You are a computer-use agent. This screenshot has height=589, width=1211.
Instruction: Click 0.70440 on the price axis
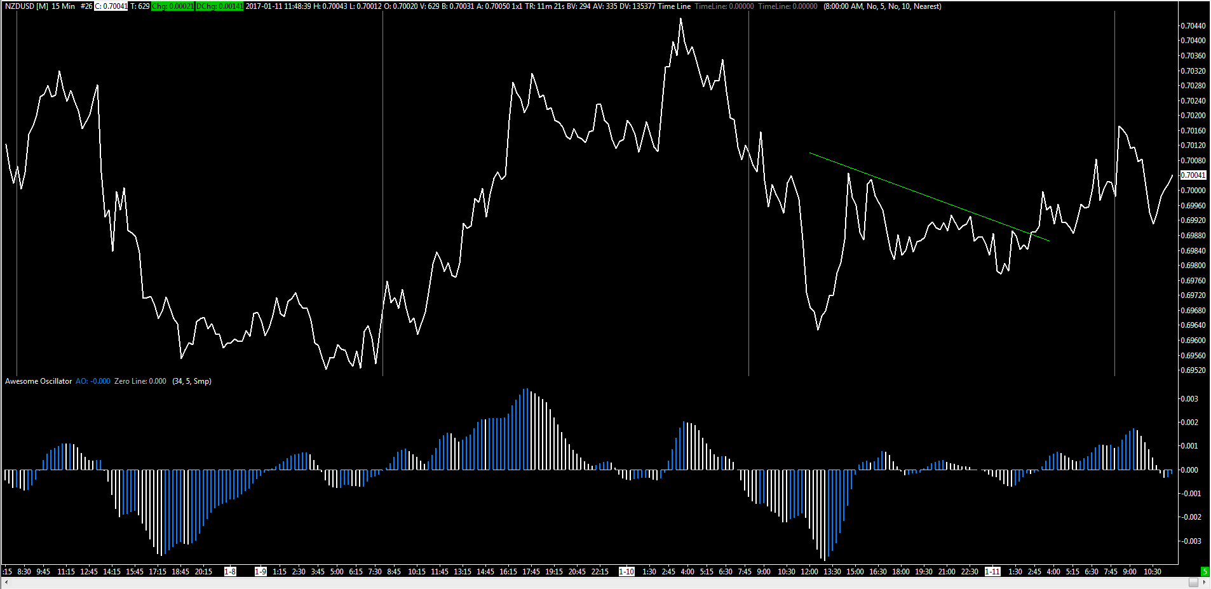pos(1193,26)
